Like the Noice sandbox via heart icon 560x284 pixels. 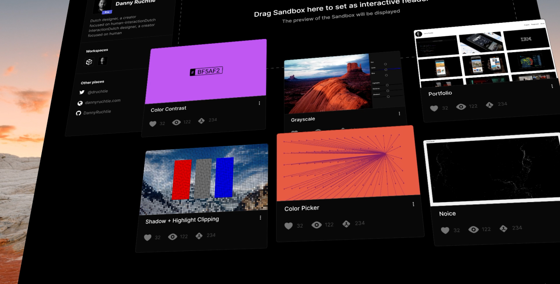click(445, 229)
